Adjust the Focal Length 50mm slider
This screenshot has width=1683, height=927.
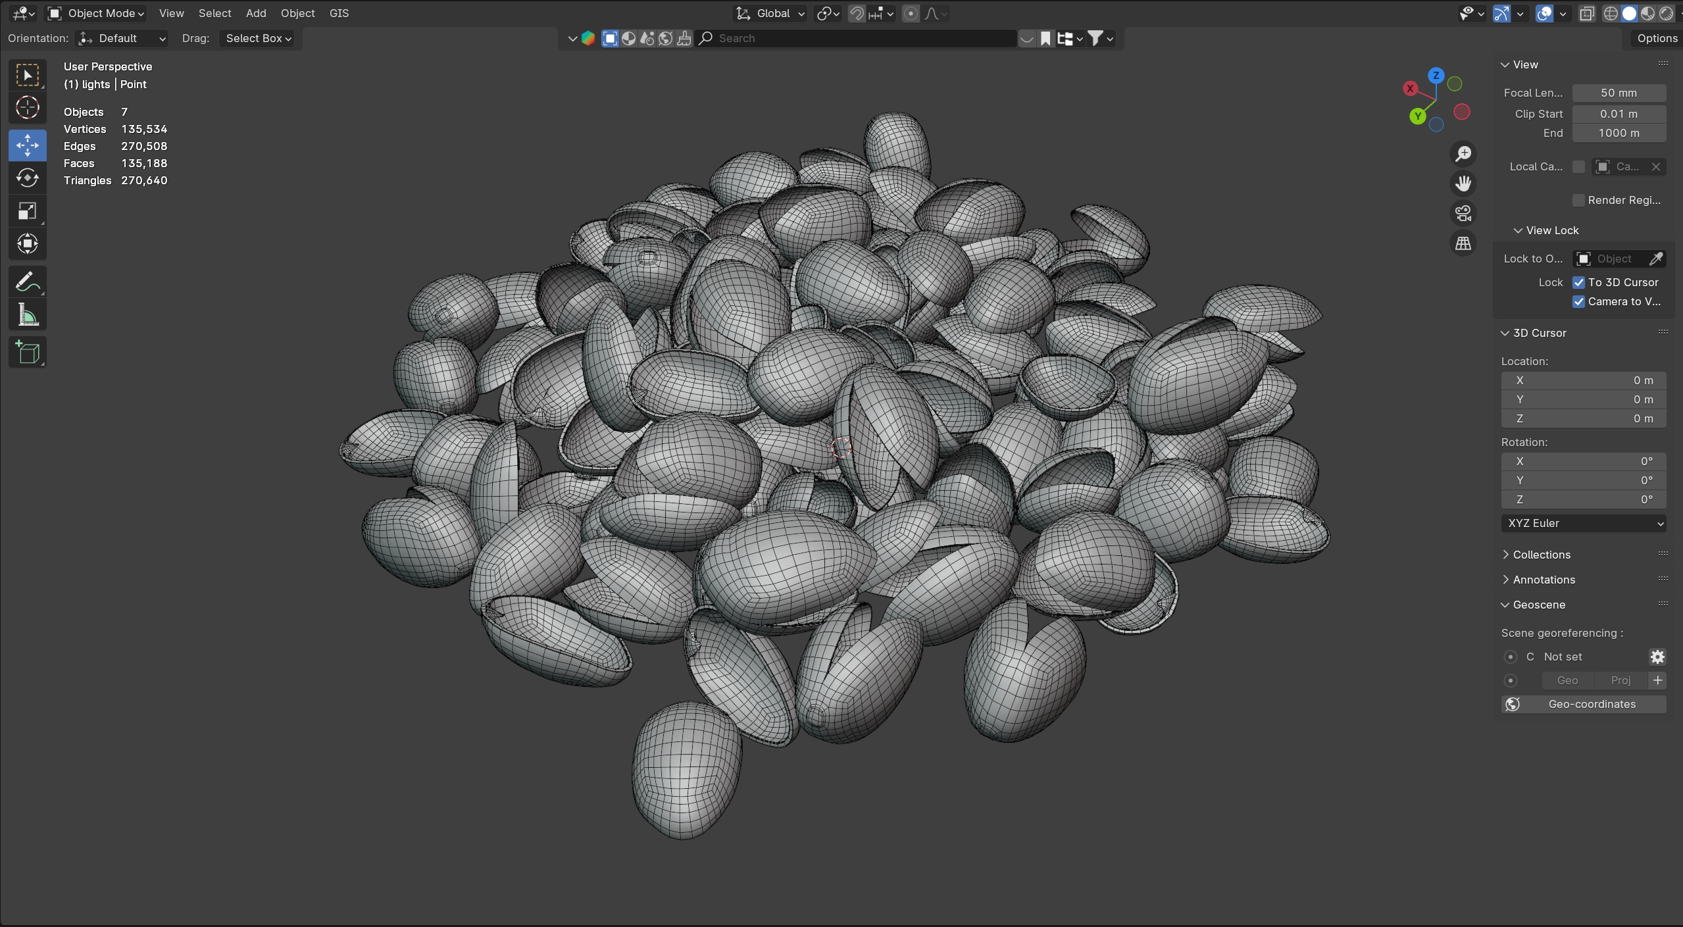pos(1619,93)
